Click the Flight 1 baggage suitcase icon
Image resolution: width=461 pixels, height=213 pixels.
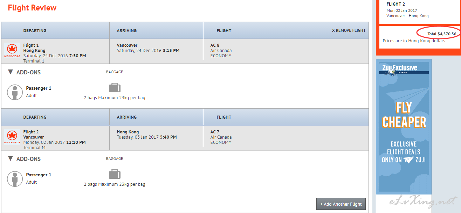[x=115, y=88]
